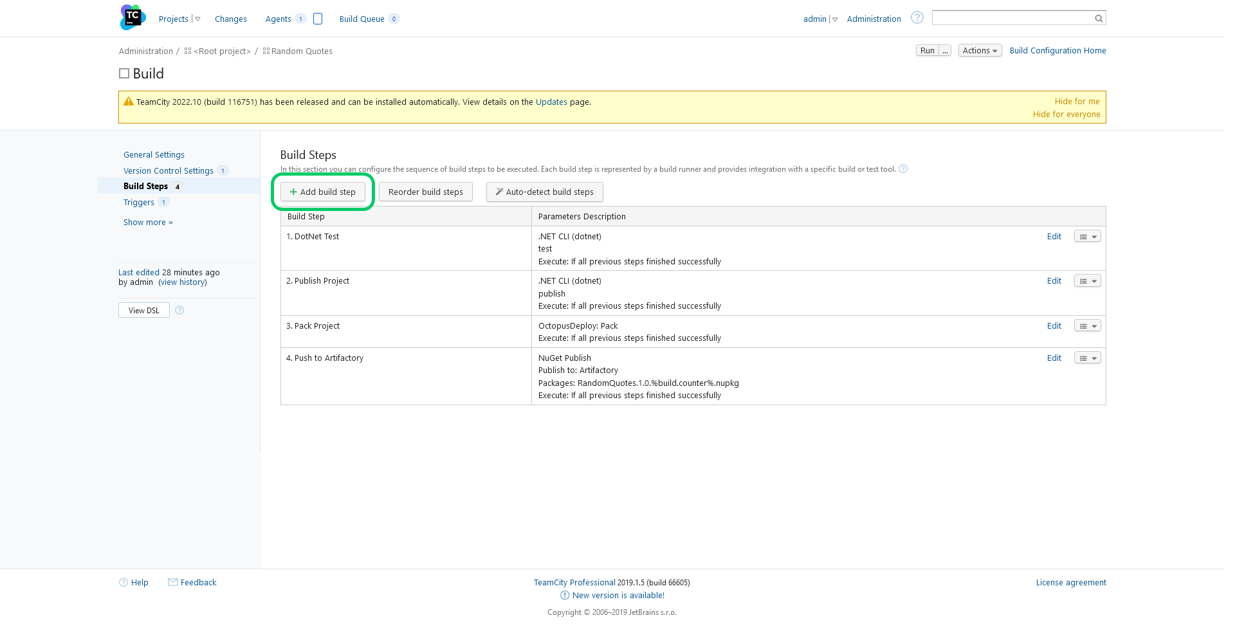Go to General Settings
The width and height of the screenshot is (1235, 640).
click(154, 154)
